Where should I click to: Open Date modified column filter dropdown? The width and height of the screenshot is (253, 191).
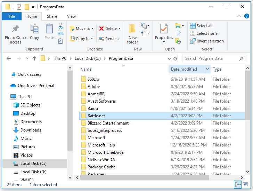208,69
